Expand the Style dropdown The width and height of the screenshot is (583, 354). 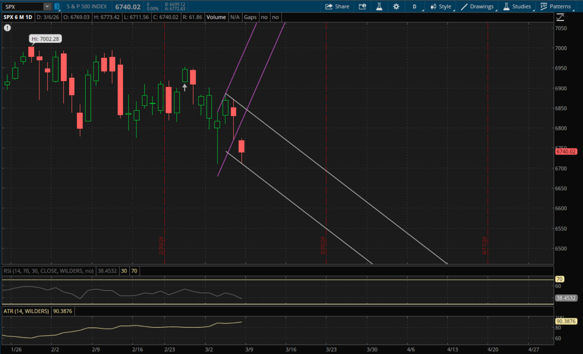click(441, 7)
